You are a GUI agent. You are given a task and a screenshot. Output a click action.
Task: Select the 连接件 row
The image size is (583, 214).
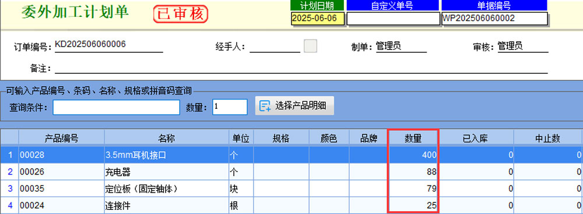291,205
